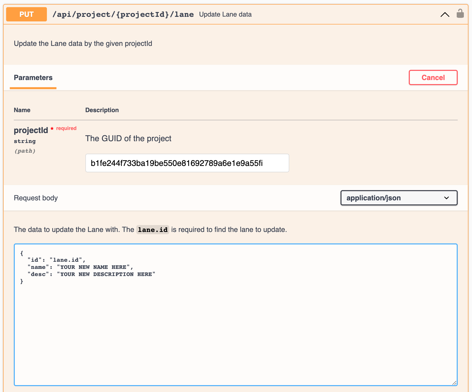Open the application/json content type dropdown
Image resolution: width=472 pixels, height=392 pixels.
click(x=399, y=198)
